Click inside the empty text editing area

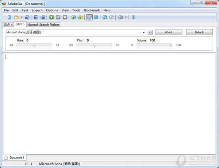[x=109, y=104]
